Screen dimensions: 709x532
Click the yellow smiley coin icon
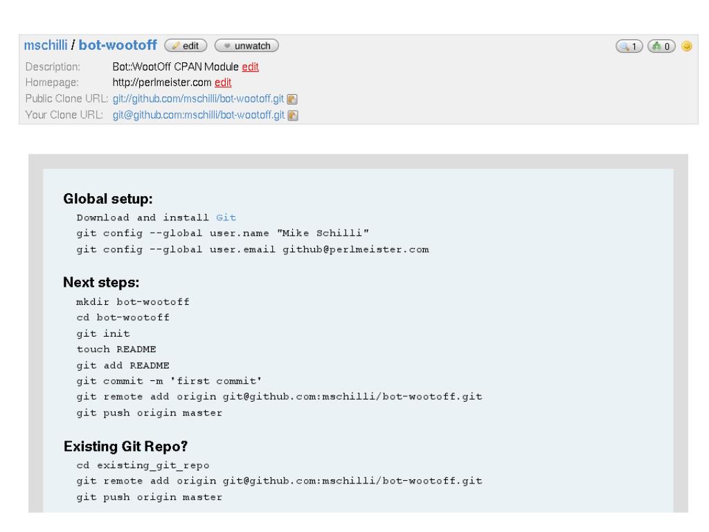(x=686, y=46)
